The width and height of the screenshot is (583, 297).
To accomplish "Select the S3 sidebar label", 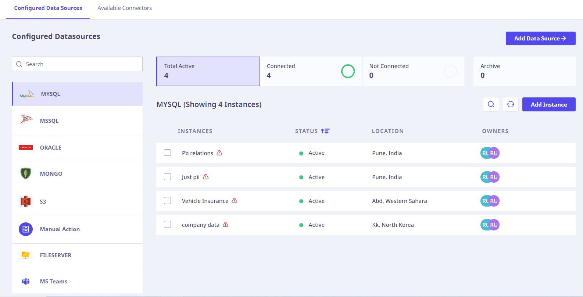I will [x=43, y=201].
